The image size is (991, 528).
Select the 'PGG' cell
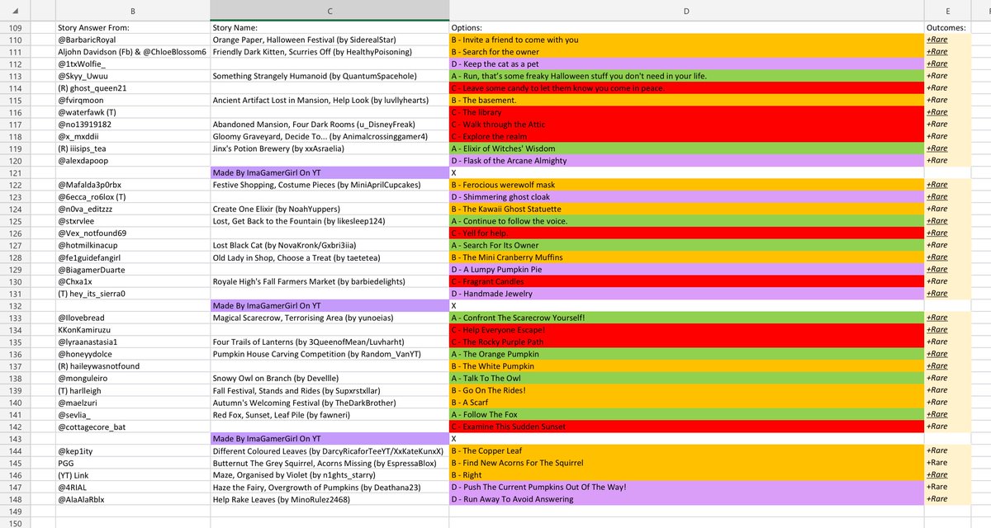pos(132,463)
